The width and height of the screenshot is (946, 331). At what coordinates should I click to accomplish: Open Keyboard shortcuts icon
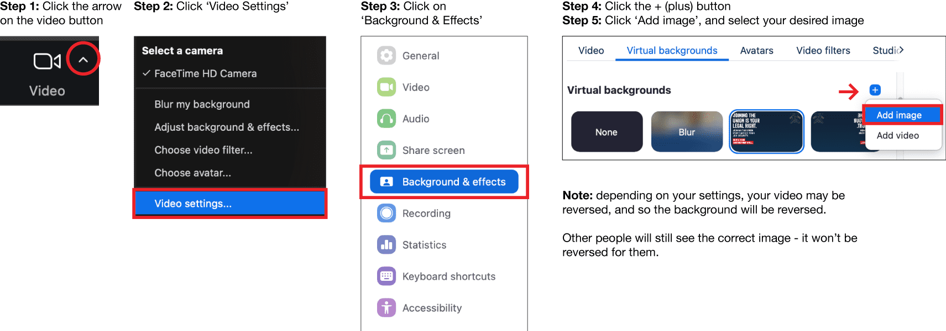(386, 276)
